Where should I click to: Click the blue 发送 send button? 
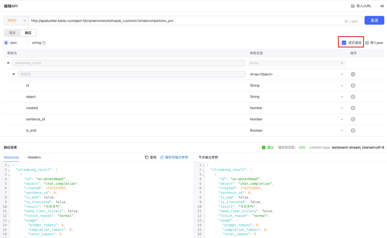click(374, 20)
